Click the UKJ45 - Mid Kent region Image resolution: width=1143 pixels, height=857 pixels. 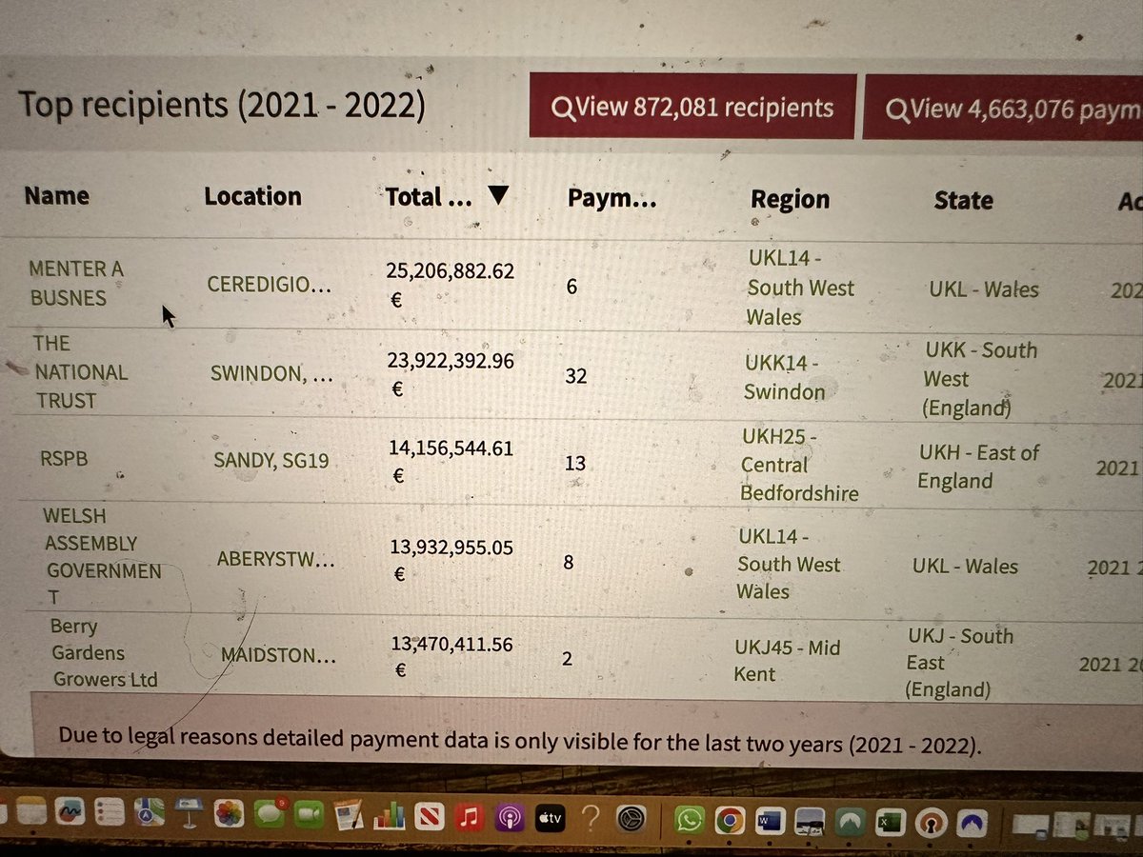pyautogui.click(x=787, y=661)
